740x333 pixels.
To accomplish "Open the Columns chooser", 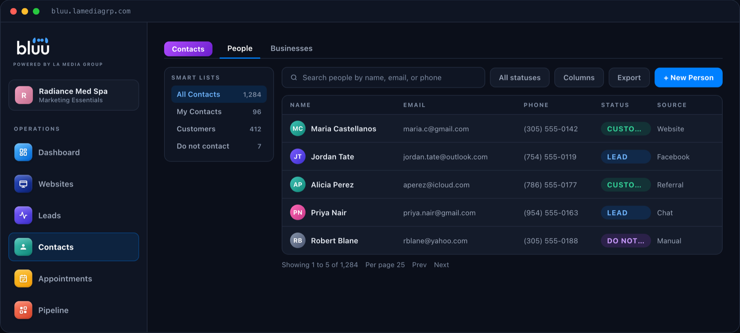I will [x=579, y=78].
